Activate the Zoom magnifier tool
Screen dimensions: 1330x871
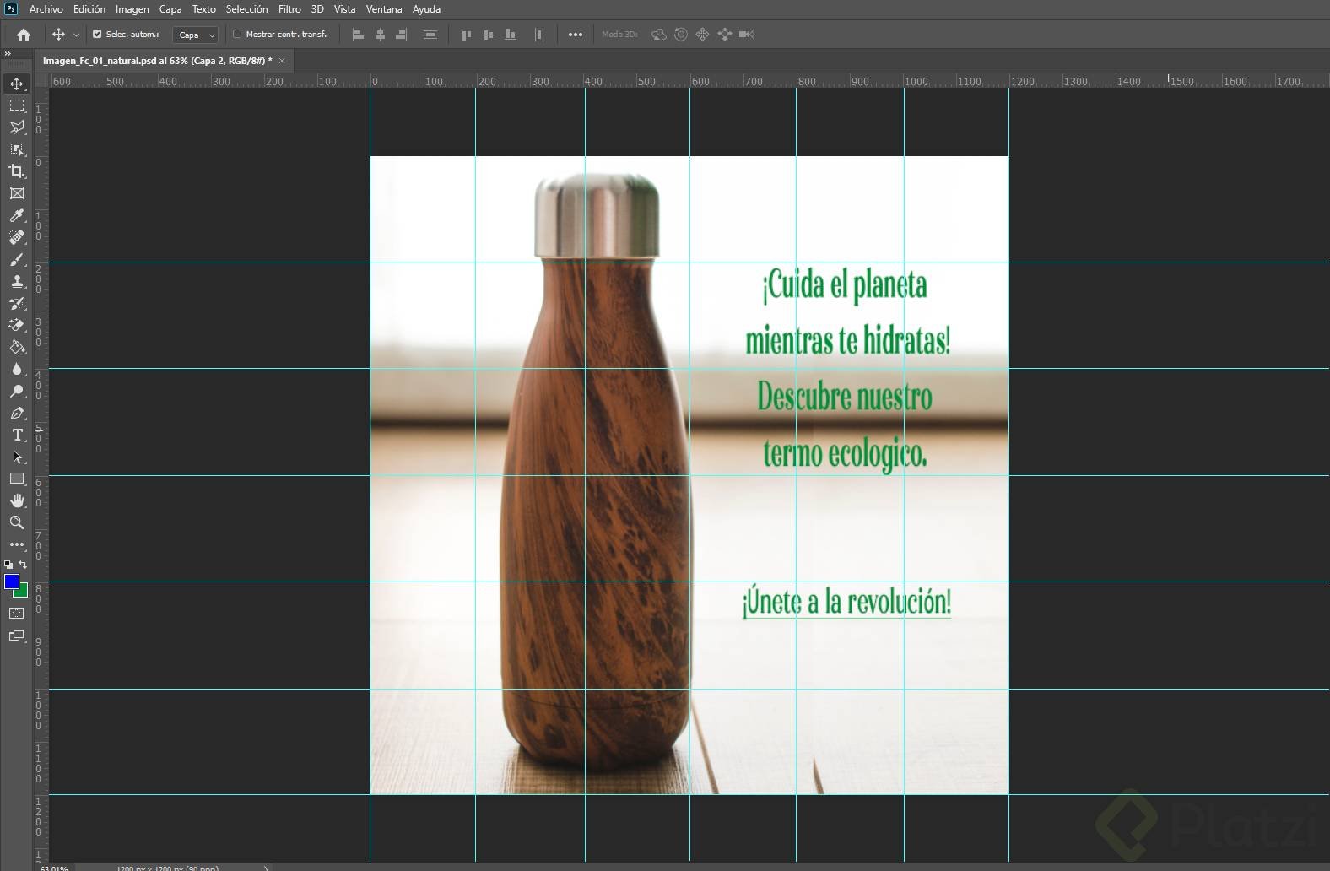(x=17, y=522)
